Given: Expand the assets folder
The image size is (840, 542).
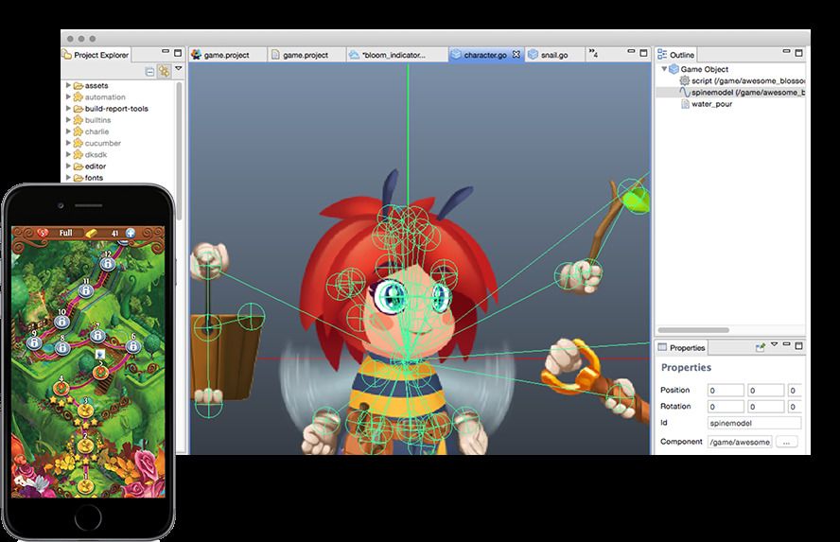Looking at the screenshot, I should (x=69, y=85).
